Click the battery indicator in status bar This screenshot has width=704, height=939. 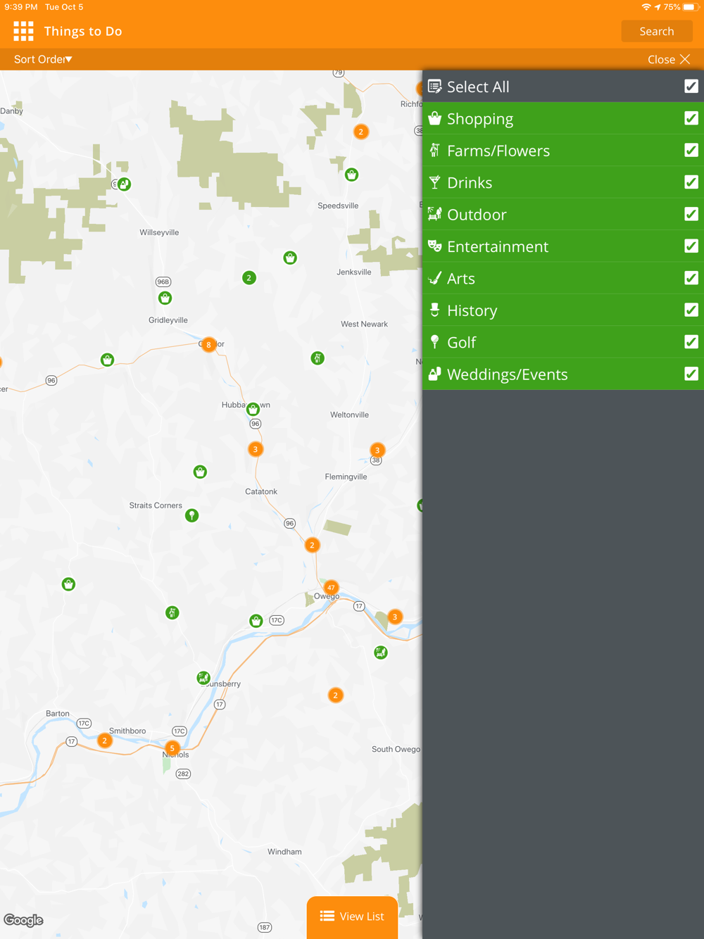pyautogui.click(x=689, y=7)
